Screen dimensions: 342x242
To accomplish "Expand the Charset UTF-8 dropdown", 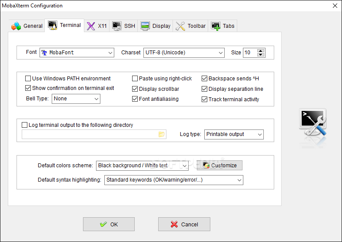I will [184, 53].
